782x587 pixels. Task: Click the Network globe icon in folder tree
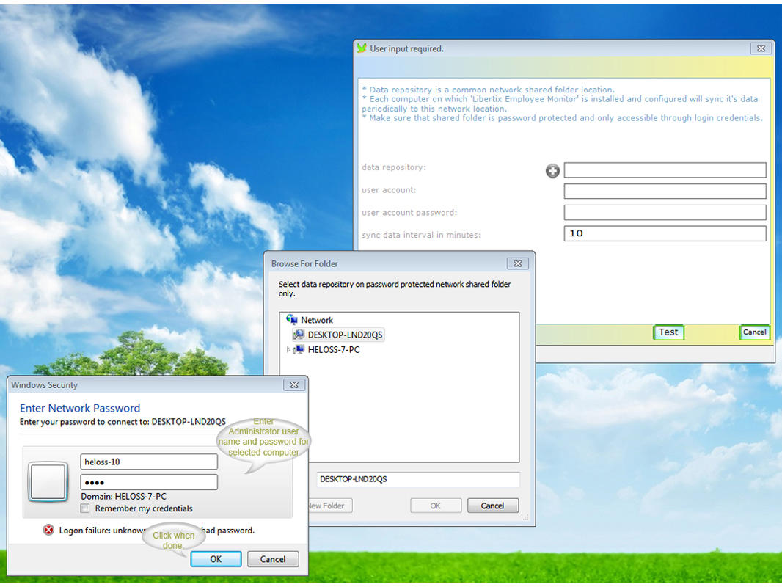point(292,320)
